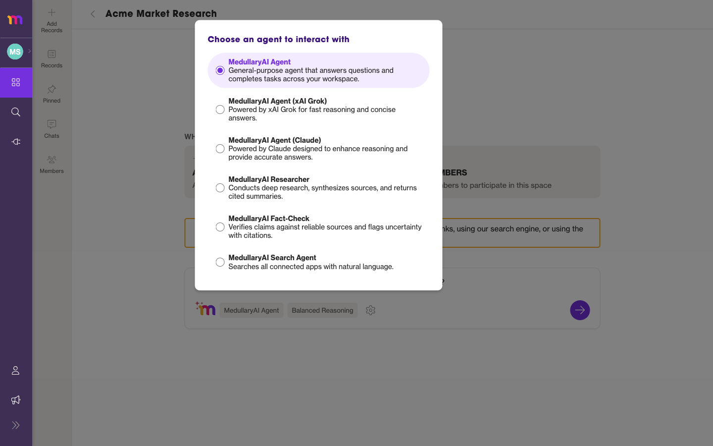The image size is (713, 446).
Task: Click 'Conducts deep research' description text
Action: 322,192
